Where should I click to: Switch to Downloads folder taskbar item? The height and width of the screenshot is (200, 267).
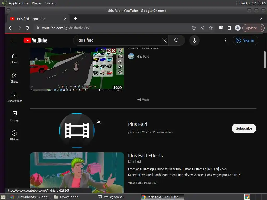(x=66, y=197)
